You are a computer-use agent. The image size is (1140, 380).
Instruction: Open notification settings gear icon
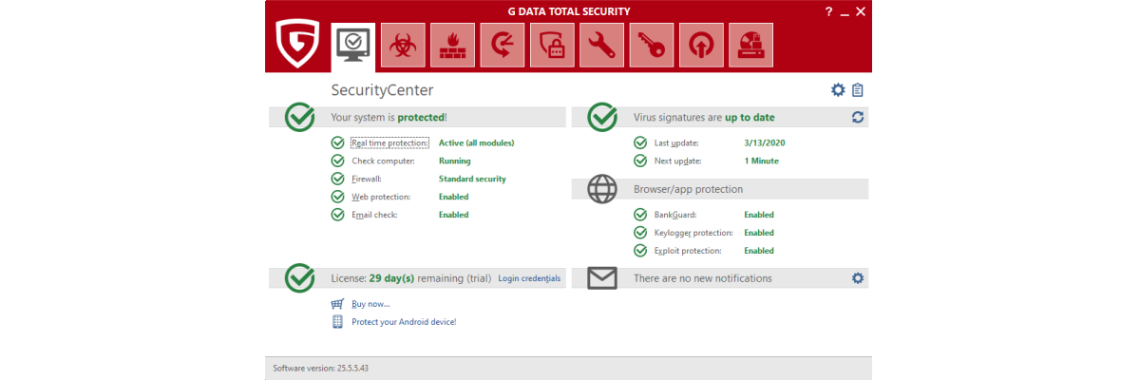[x=858, y=278]
